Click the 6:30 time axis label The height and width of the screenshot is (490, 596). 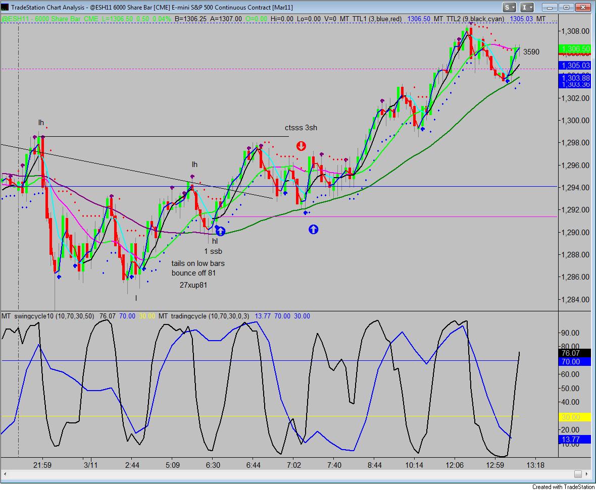pos(213,465)
